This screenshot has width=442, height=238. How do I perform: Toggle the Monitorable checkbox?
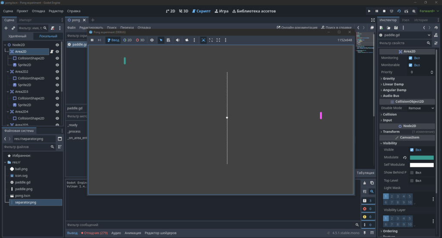click(x=410, y=65)
